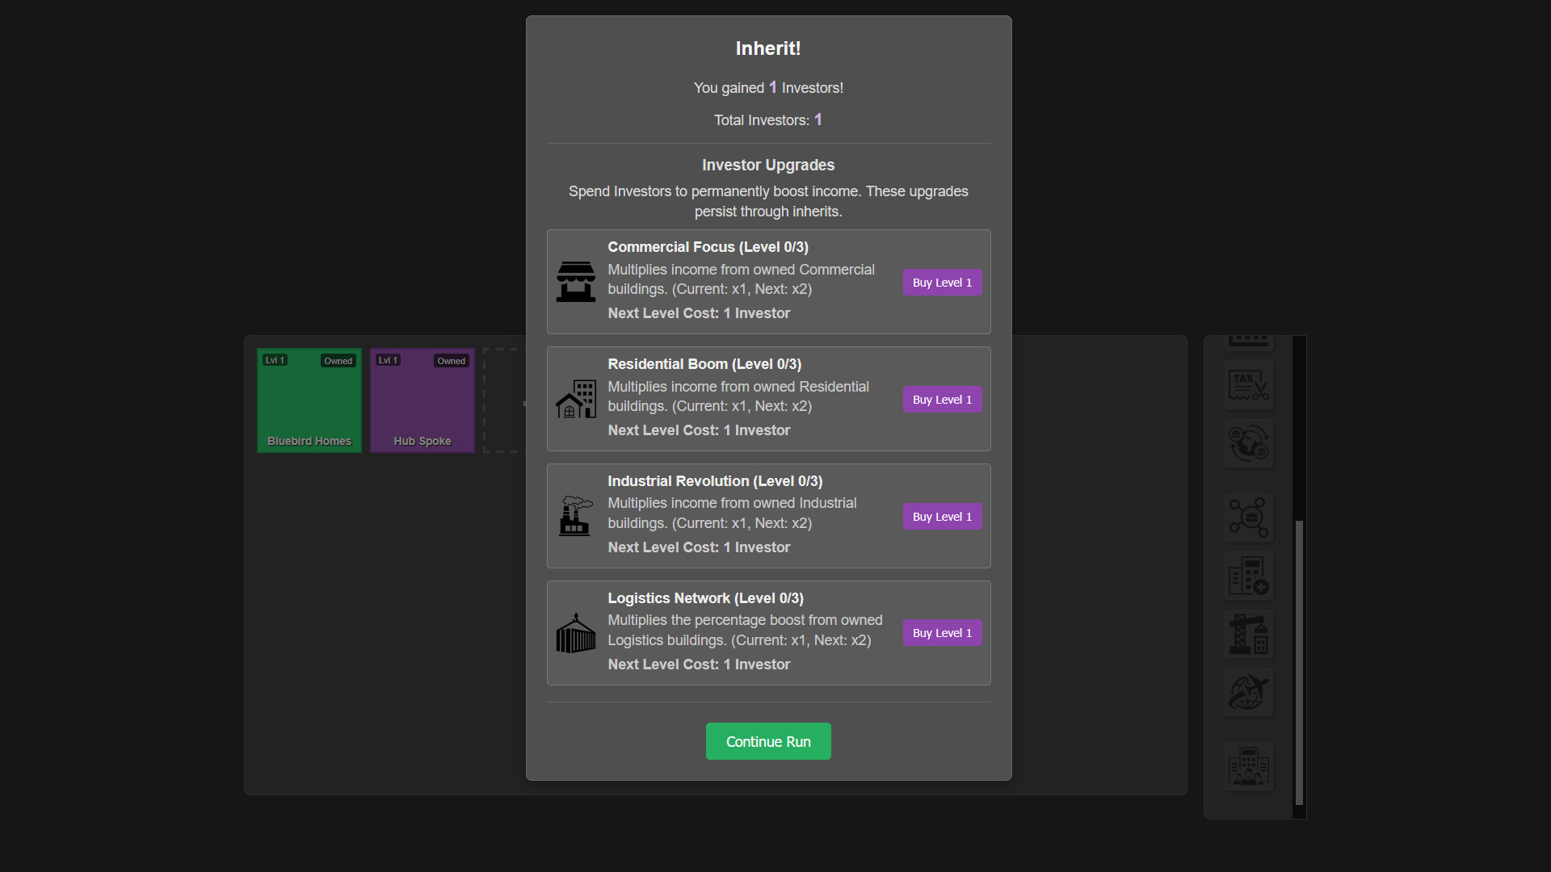Buy Level 1 of Industrial Revolution upgrade

point(942,516)
